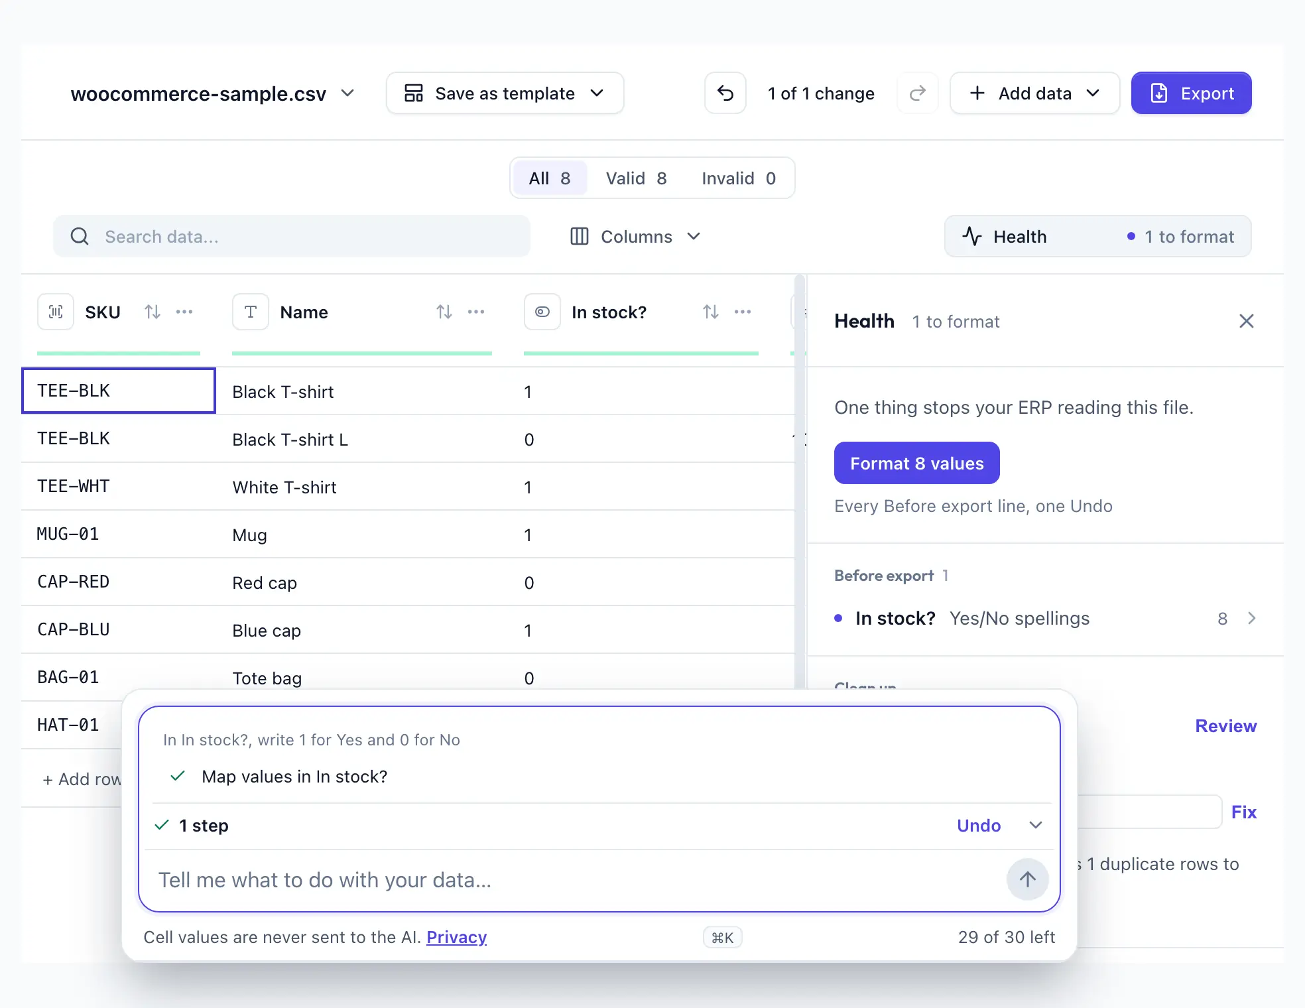1305x1008 pixels.
Task: Expand In stock? Yes/No spellings issue
Action: (x=1046, y=618)
